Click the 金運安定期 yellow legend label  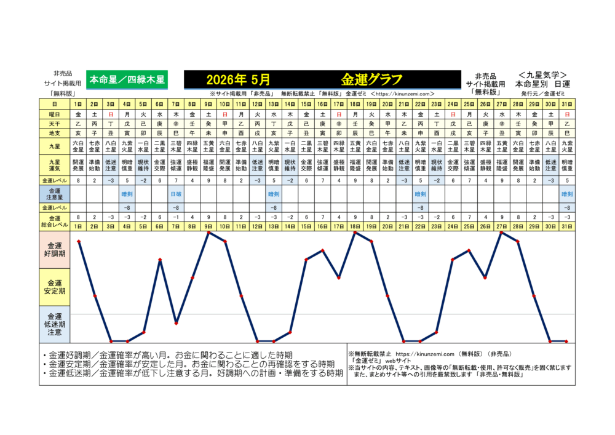[55, 287]
